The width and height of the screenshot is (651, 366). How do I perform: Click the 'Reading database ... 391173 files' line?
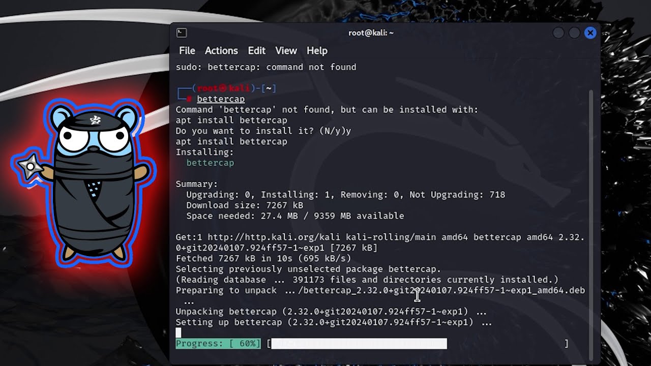coord(367,280)
